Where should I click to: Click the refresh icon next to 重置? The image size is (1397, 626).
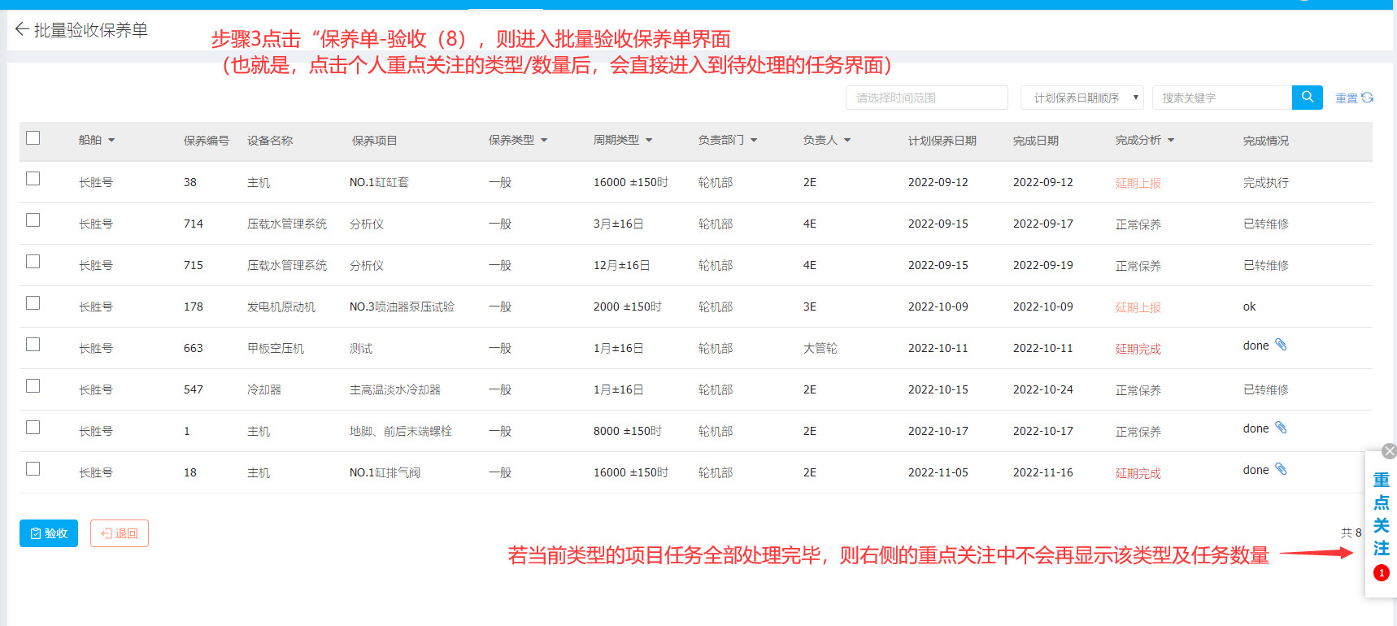point(1367,98)
